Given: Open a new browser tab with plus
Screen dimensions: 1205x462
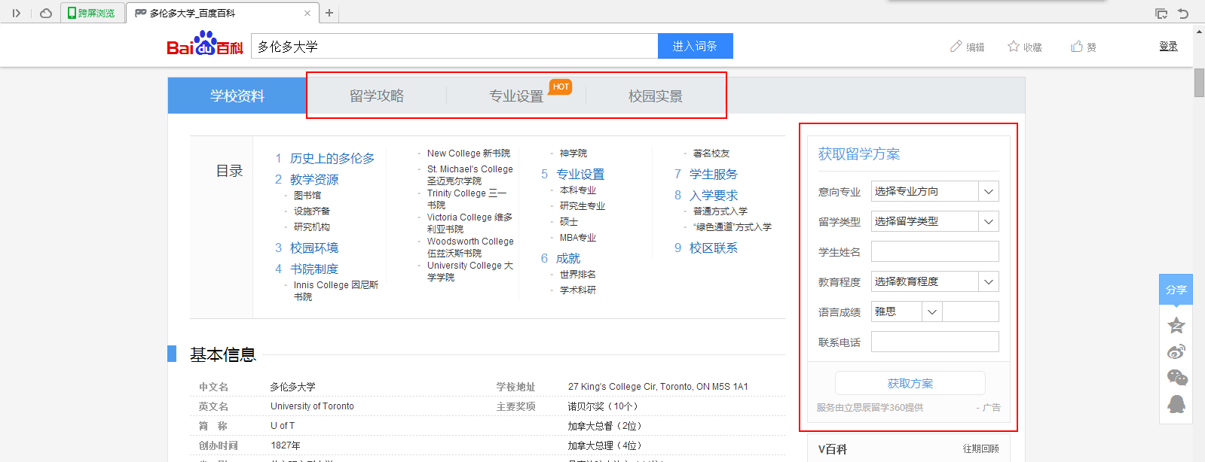Looking at the screenshot, I should click(329, 13).
